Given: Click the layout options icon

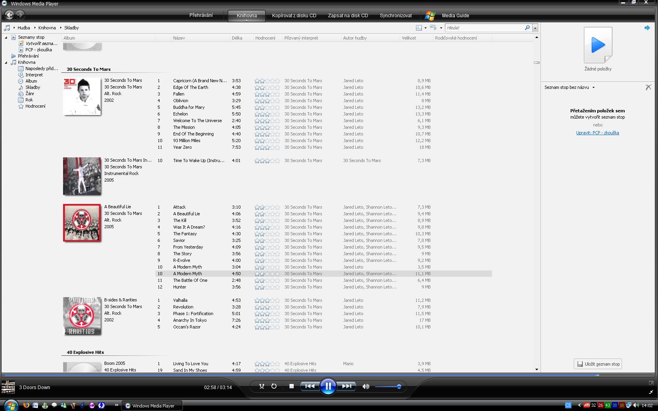Looking at the screenshot, I should coord(419,28).
